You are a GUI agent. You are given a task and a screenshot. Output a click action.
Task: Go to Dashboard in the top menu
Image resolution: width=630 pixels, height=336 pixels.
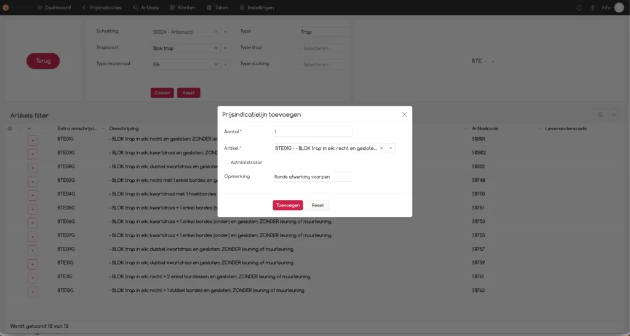pyautogui.click(x=54, y=7)
